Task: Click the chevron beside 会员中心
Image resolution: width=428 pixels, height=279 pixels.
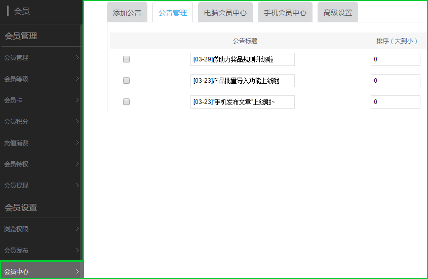Action: click(77, 271)
